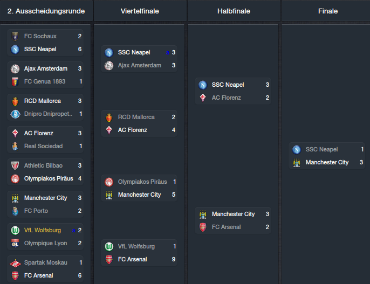This screenshot has height=284, width=370.
Task: Click Dnipro Dnipropetrovsk club logo
Action: tap(15, 114)
